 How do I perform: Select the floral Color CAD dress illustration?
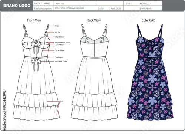150,72
